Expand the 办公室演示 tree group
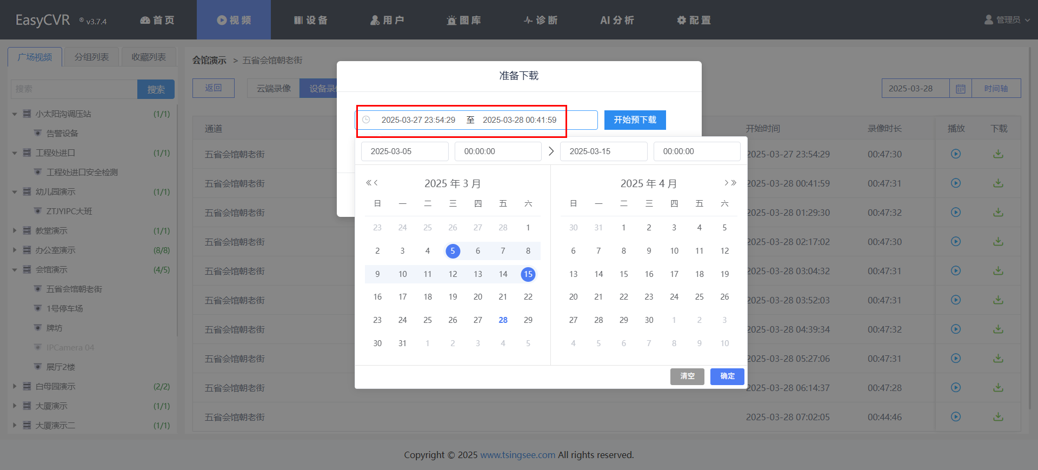Image resolution: width=1038 pixels, height=470 pixels. point(15,250)
